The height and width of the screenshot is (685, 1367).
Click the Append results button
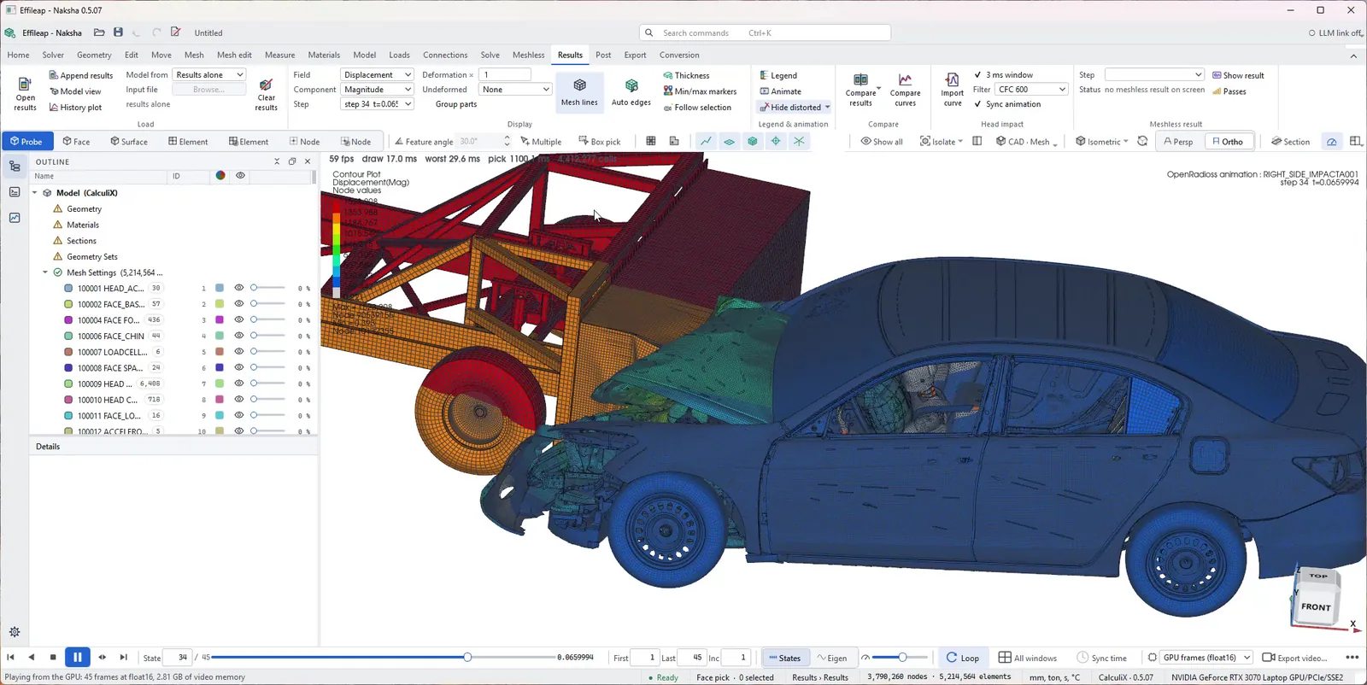point(81,75)
